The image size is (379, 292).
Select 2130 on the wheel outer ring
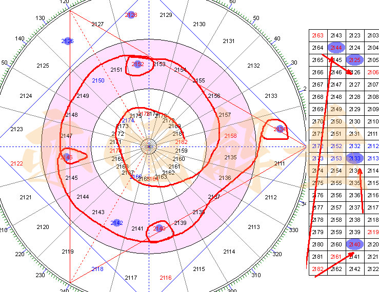click(x=199, y=24)
